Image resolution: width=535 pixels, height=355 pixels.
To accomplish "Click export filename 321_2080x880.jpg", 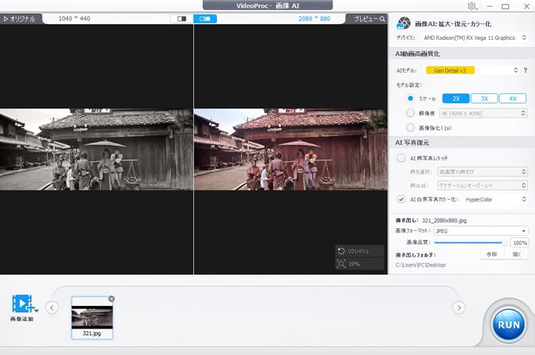I will 444,221.
